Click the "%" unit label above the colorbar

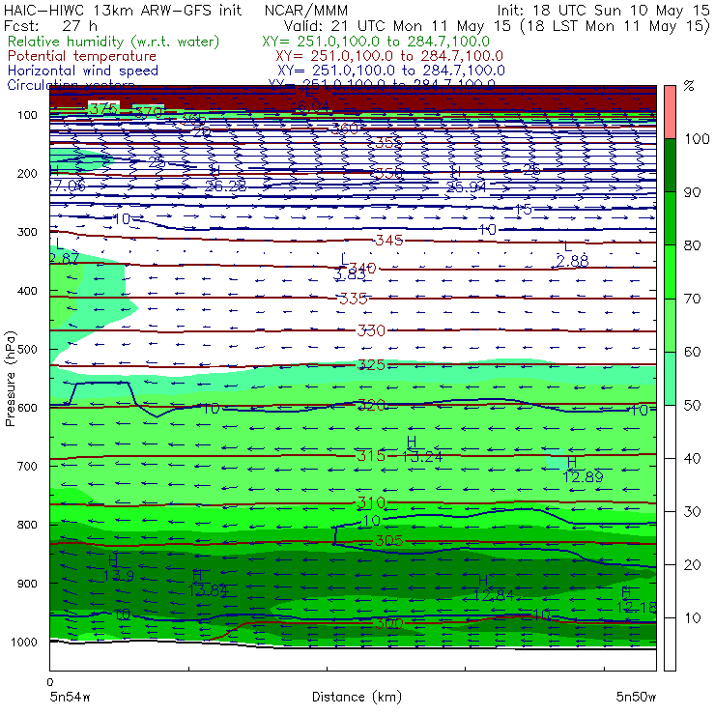tap(689, 86)
